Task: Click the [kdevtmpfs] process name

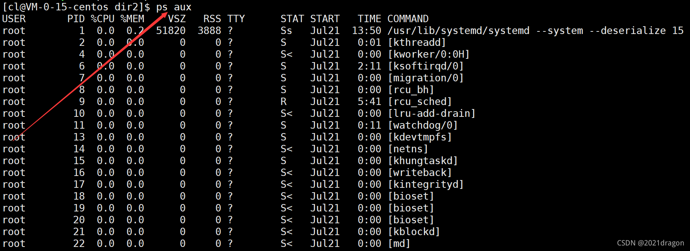Action: coord(419,137)
